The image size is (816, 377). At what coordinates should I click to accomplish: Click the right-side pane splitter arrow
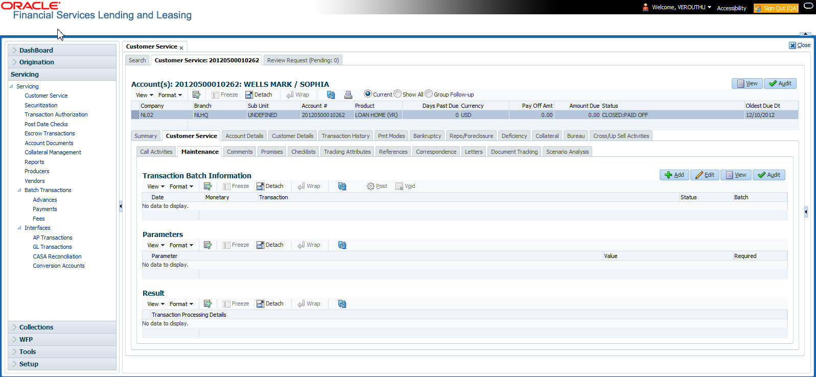806,211
